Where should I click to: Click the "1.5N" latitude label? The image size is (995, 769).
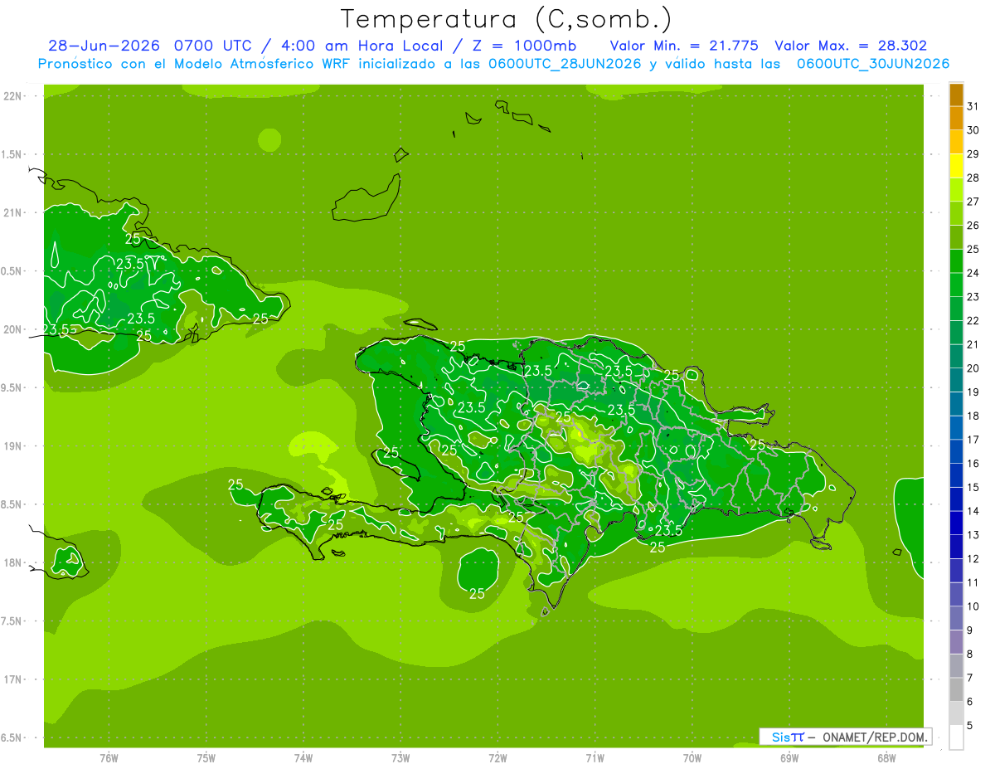tap(12, 154)
